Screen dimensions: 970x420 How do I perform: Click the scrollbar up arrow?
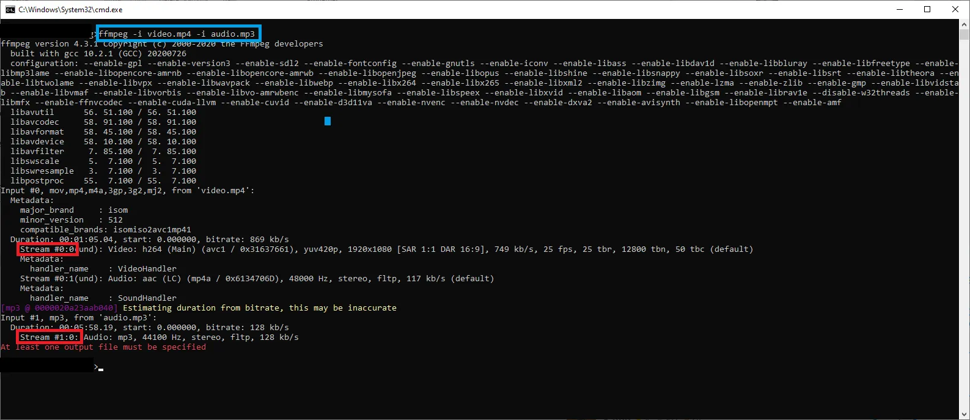point(964,24)
